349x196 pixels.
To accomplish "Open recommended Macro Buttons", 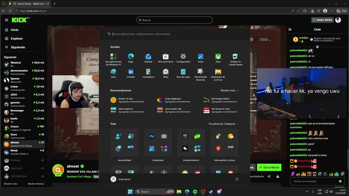I will coord(127,110).
